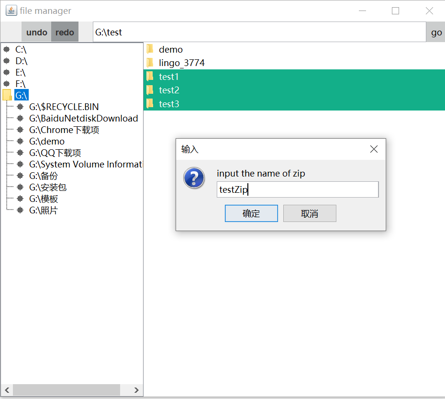Select the test1 folder row
This screenshot has width=445, height=399.
click(294, 77)
